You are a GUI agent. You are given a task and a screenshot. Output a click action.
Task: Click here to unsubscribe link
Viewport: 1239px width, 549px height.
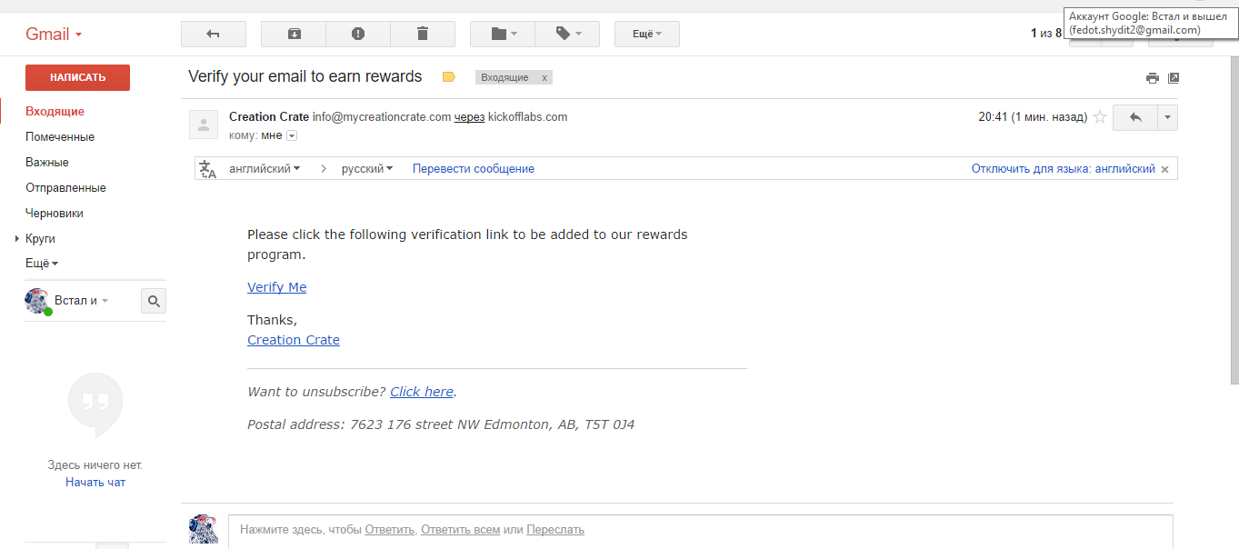pyautogui.click(x=422, y=392)
